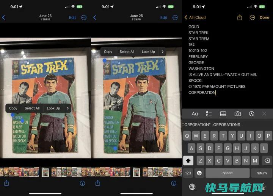Tap the '10210-102' line in the note

click(198, 51)
